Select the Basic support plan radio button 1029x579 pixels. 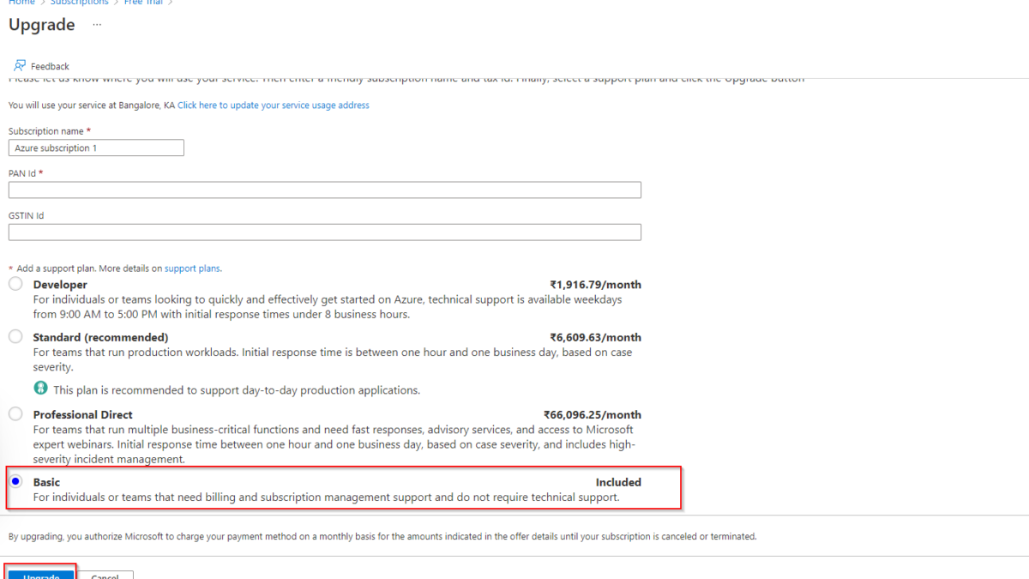coord(15,481)
